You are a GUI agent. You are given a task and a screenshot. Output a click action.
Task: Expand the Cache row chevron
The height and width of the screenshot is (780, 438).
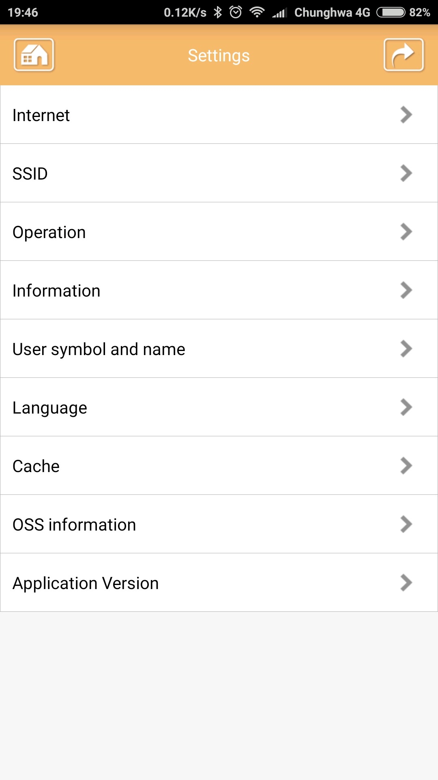406,466
